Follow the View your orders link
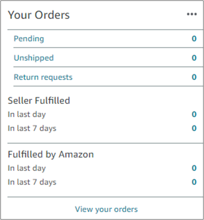Screen dimensions: 204x220 tap(106, 209)
